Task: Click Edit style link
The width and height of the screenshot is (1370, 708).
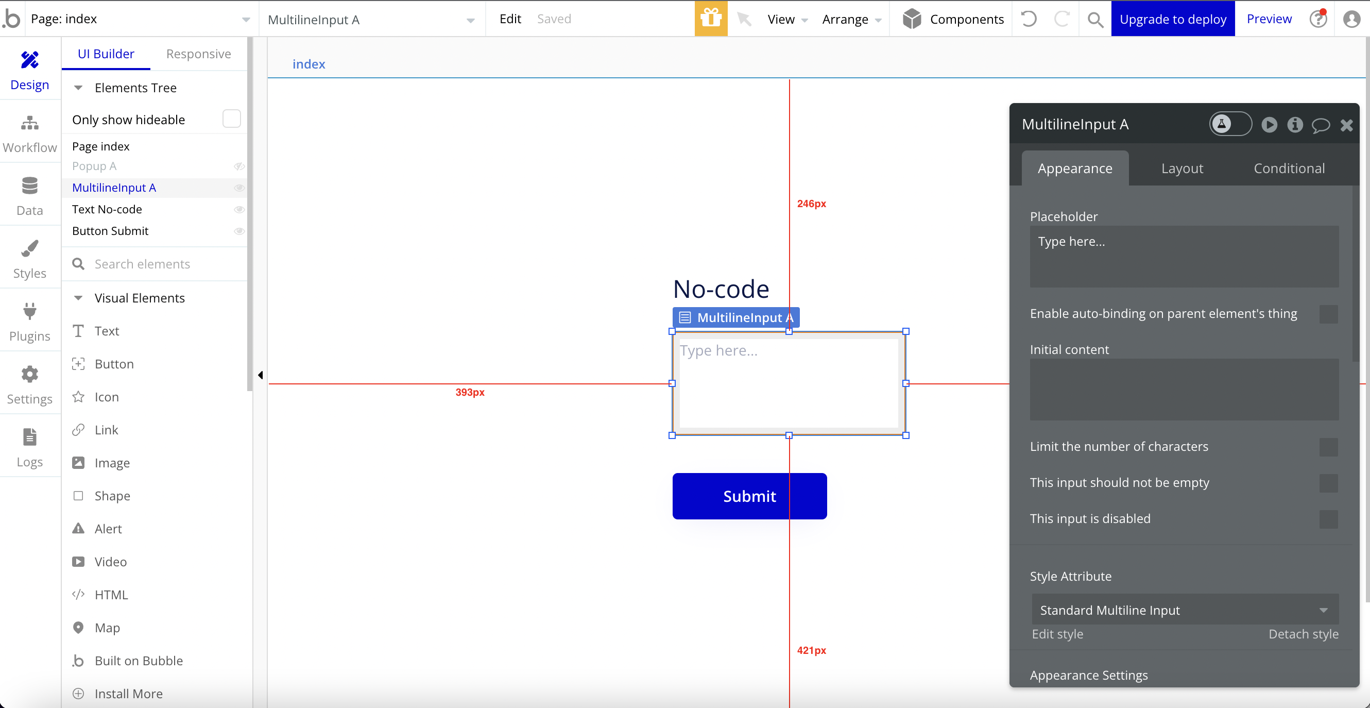Action: 1057,634
